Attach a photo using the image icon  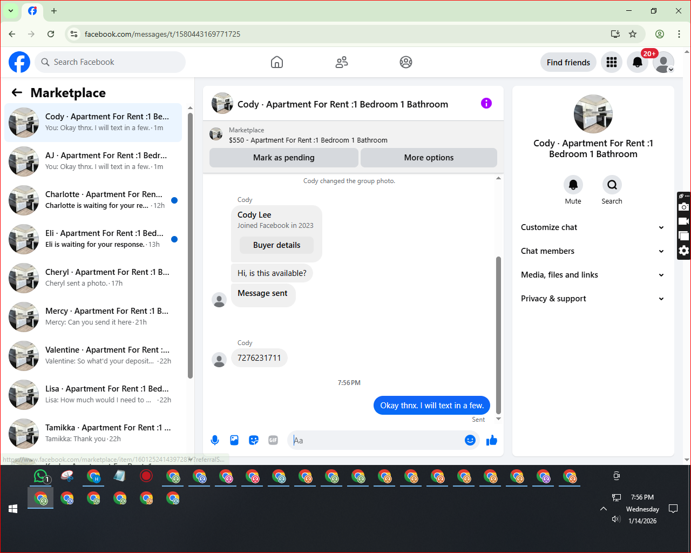(234, 440)
